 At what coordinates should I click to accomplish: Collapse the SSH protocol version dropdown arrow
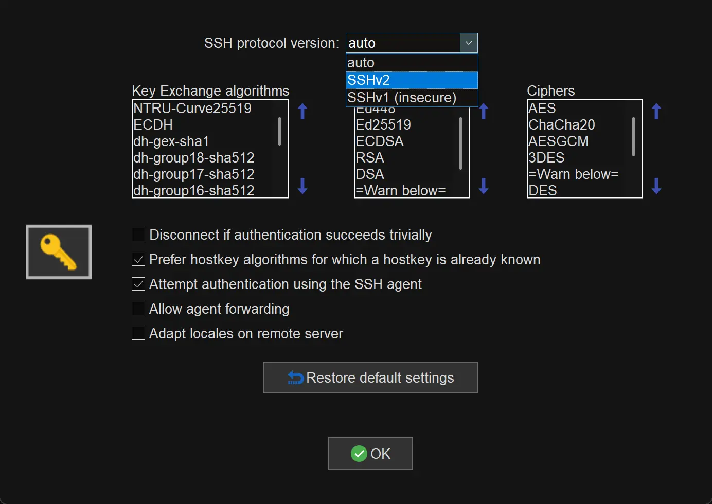468,43
